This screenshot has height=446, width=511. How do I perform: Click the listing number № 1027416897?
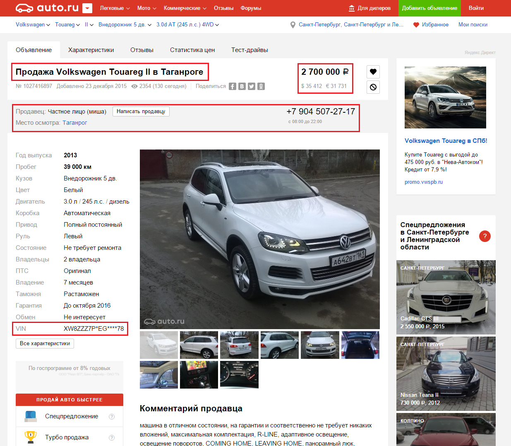coord(34,86)
